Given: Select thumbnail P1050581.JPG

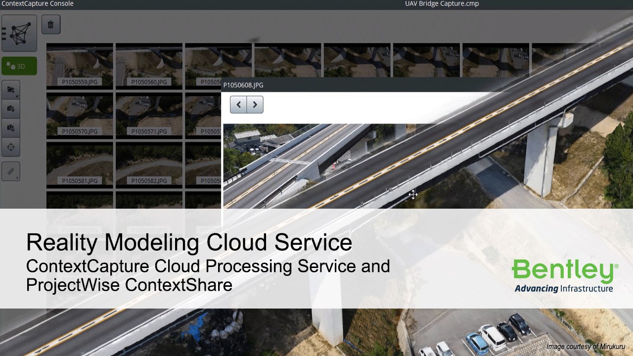Looking at the screenshot, I should point(80,165).
